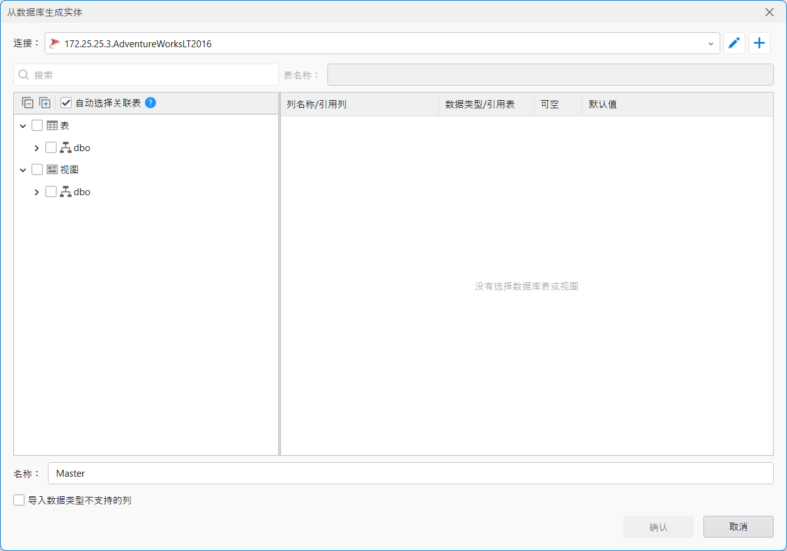
Task: Click the magnifier icon in the search box
Action: (x=23, y=74)
